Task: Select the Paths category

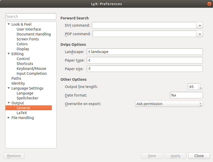Action: click(16, 78)
